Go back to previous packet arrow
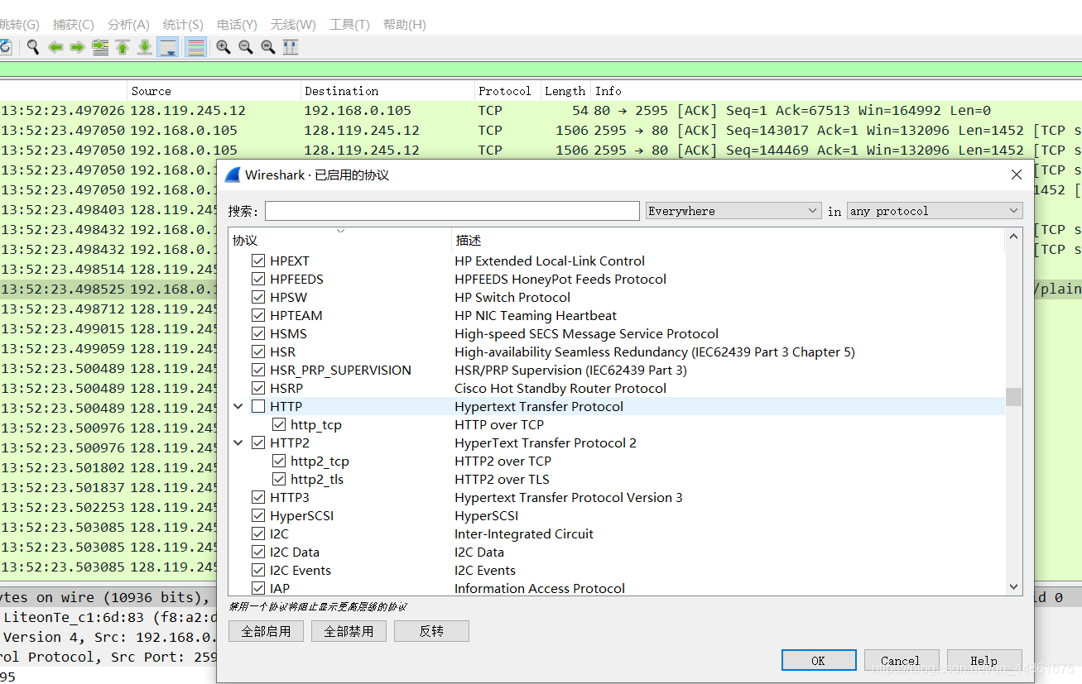This screenshot has width=1082, height=684. 55,47
